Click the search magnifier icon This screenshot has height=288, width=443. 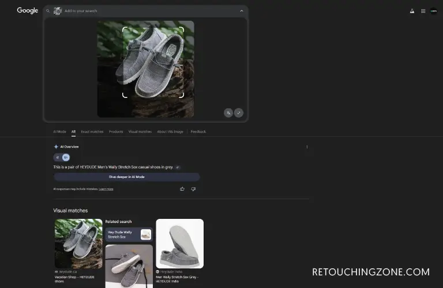click(48, 11)
